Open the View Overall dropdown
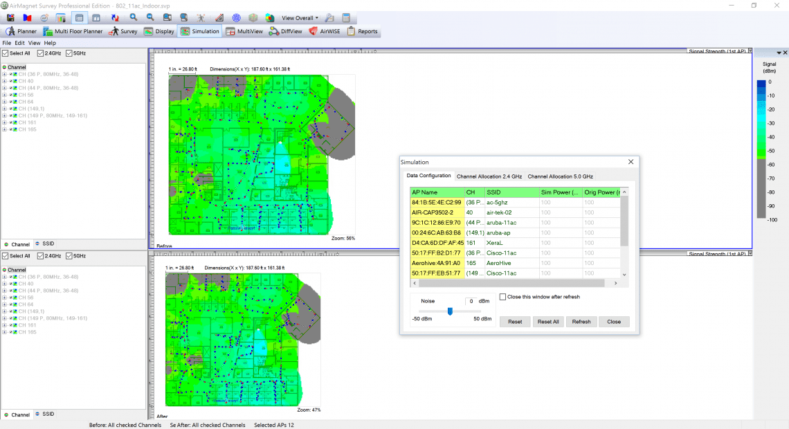The image size is (789, 429). tap(299, 17)
